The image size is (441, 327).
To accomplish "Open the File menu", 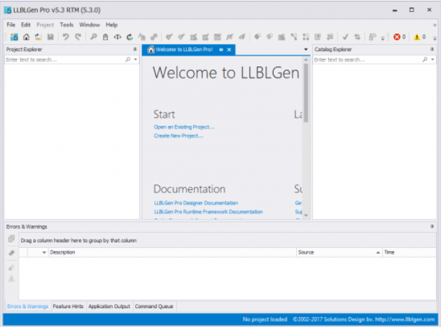I will tap(11, 24).
